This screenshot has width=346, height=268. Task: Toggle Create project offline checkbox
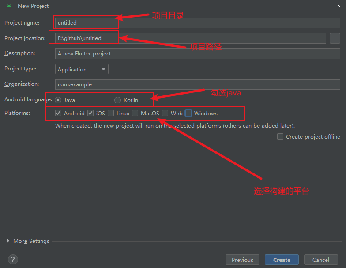tap(280, 136)
